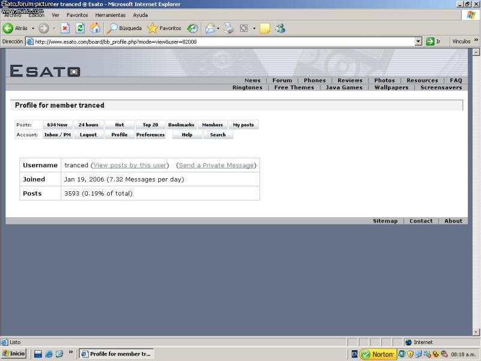
Task: Click the Print icon in the toolbar
Action: tap(228, 28)
